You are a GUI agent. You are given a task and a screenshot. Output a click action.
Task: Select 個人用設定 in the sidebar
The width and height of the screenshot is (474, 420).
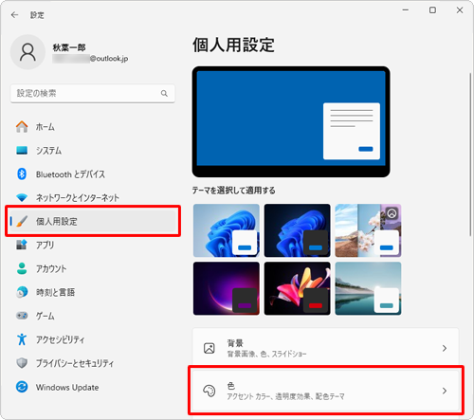click(x=93, y=221)
